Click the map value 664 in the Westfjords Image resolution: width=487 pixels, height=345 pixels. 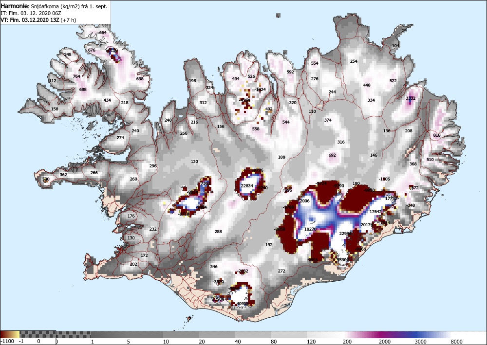click(103, 33)
